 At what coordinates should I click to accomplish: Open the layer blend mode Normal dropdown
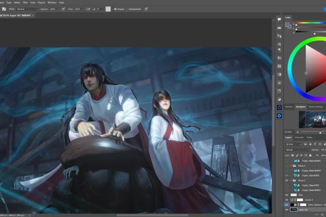click(x=297, y=150)
